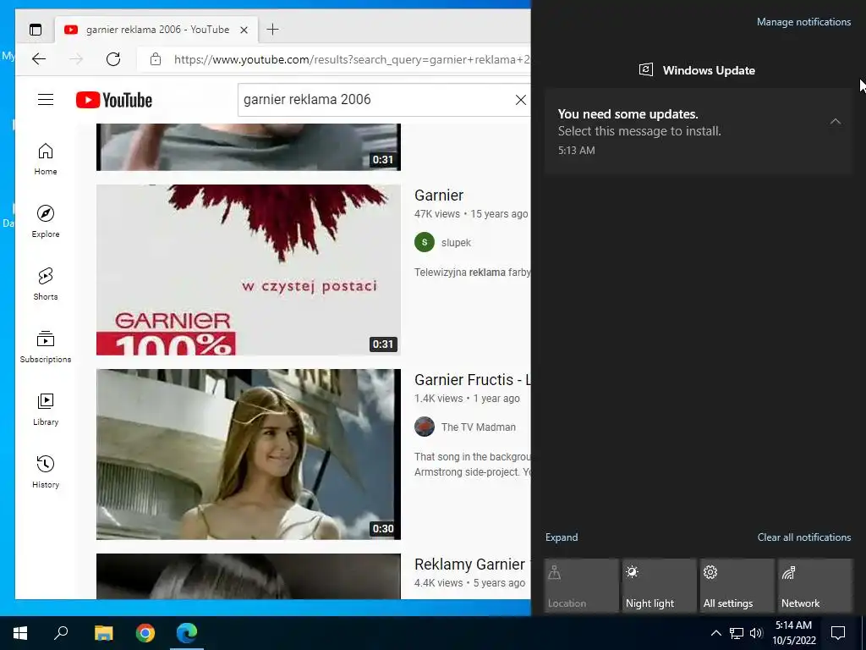Screen dimensions: 866x650
Task: Focus the browser address bar URL
Action: (351, 59)
